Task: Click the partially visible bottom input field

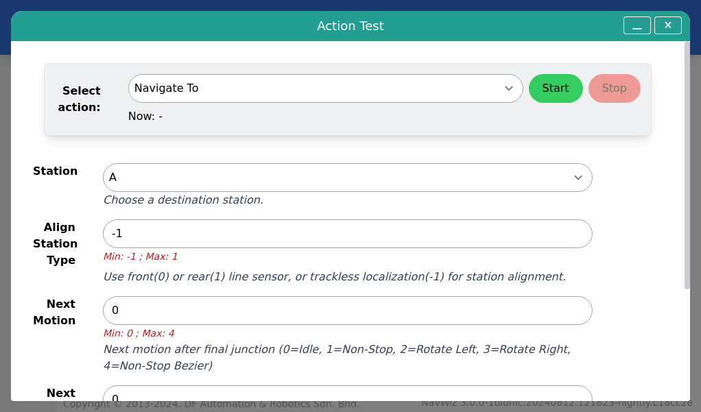Action: pyautogui.click(x=347, y=393)
